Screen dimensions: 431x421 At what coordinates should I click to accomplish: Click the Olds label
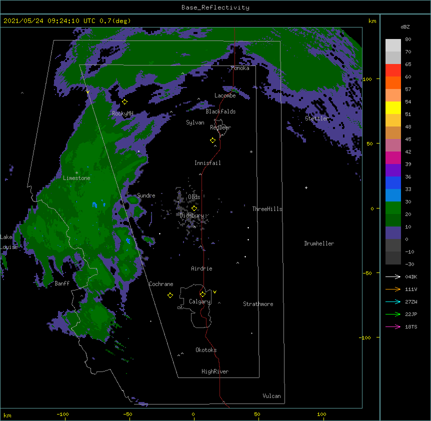point(194,197)
